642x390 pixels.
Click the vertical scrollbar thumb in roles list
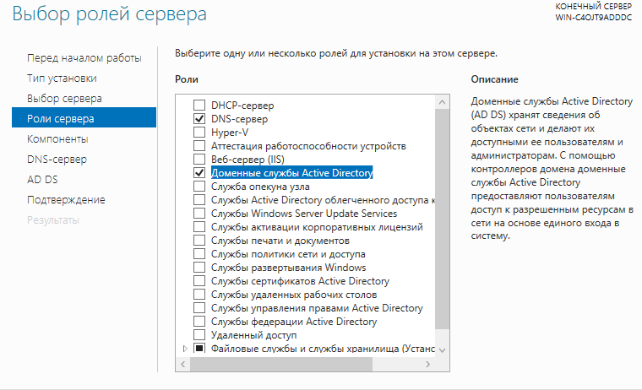pos(442,219)
